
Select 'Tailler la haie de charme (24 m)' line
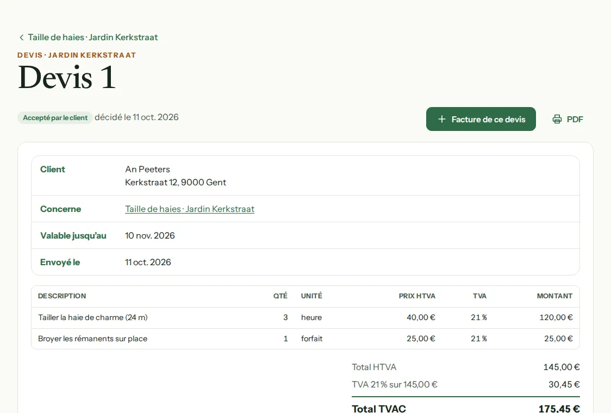click(x=93, y=317)
